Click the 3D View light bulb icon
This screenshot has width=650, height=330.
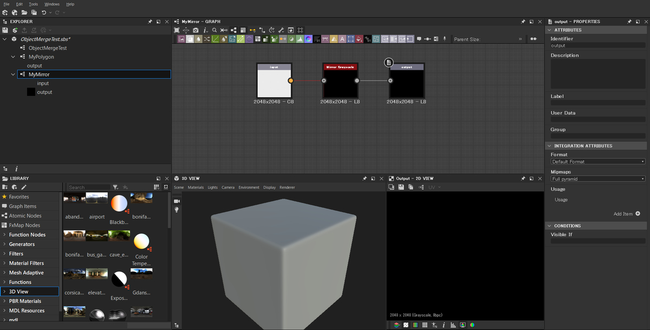tap(177, 210)
